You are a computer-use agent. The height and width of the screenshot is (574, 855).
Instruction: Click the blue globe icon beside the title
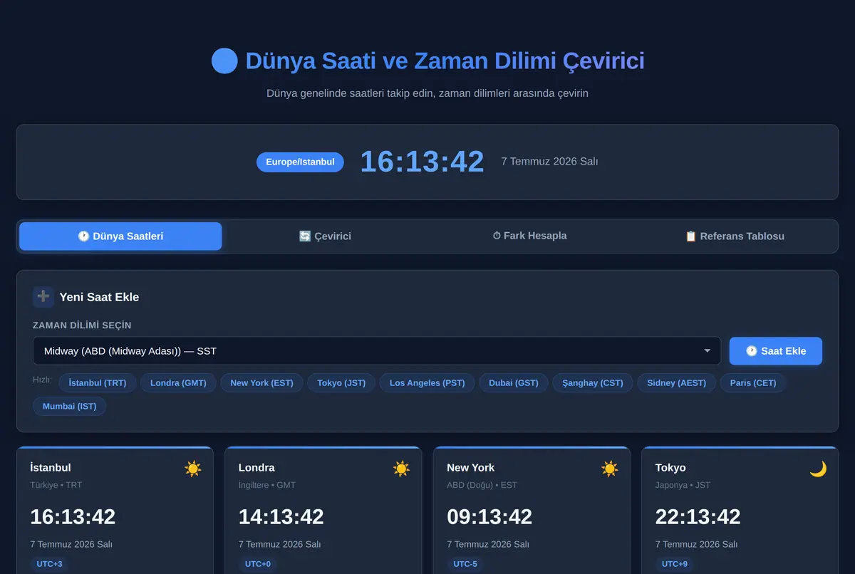[224, 61]
